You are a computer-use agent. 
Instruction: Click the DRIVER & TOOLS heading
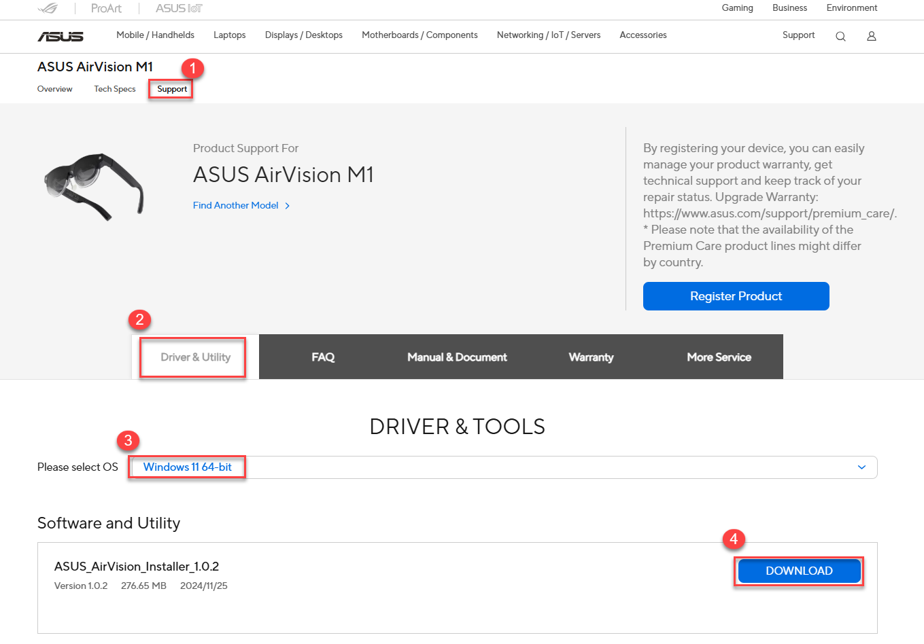click(x=457, y=427)
